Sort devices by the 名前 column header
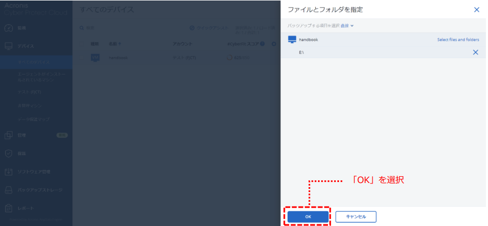The height and width of the screenshot is (226, 488). coord(114,44)
